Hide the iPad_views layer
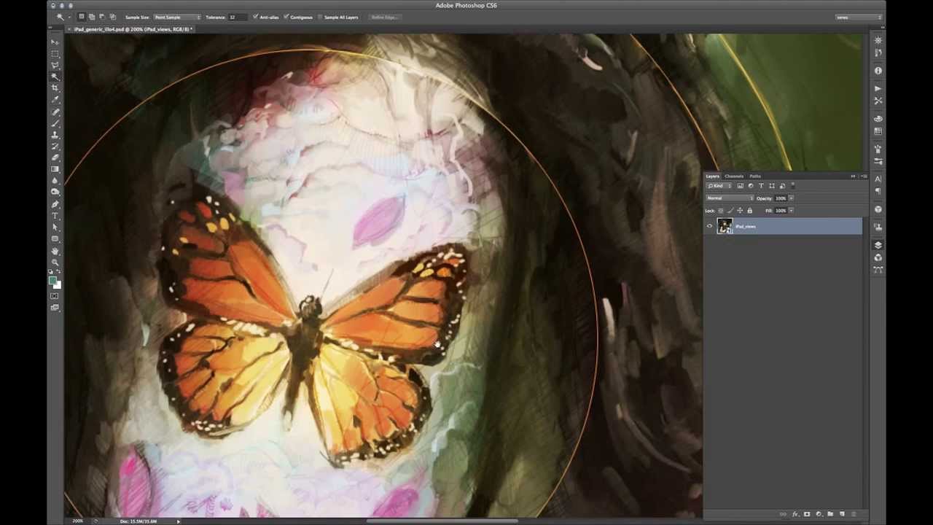 709,226
